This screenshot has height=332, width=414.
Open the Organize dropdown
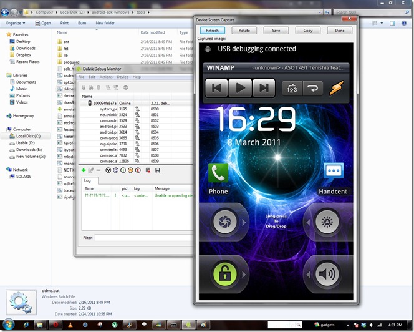pos(16,23)
